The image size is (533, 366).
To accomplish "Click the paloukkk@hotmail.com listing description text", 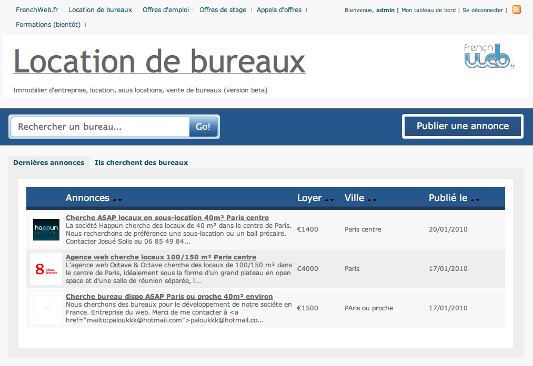I will pyautogui.click(x=179, y=312).
